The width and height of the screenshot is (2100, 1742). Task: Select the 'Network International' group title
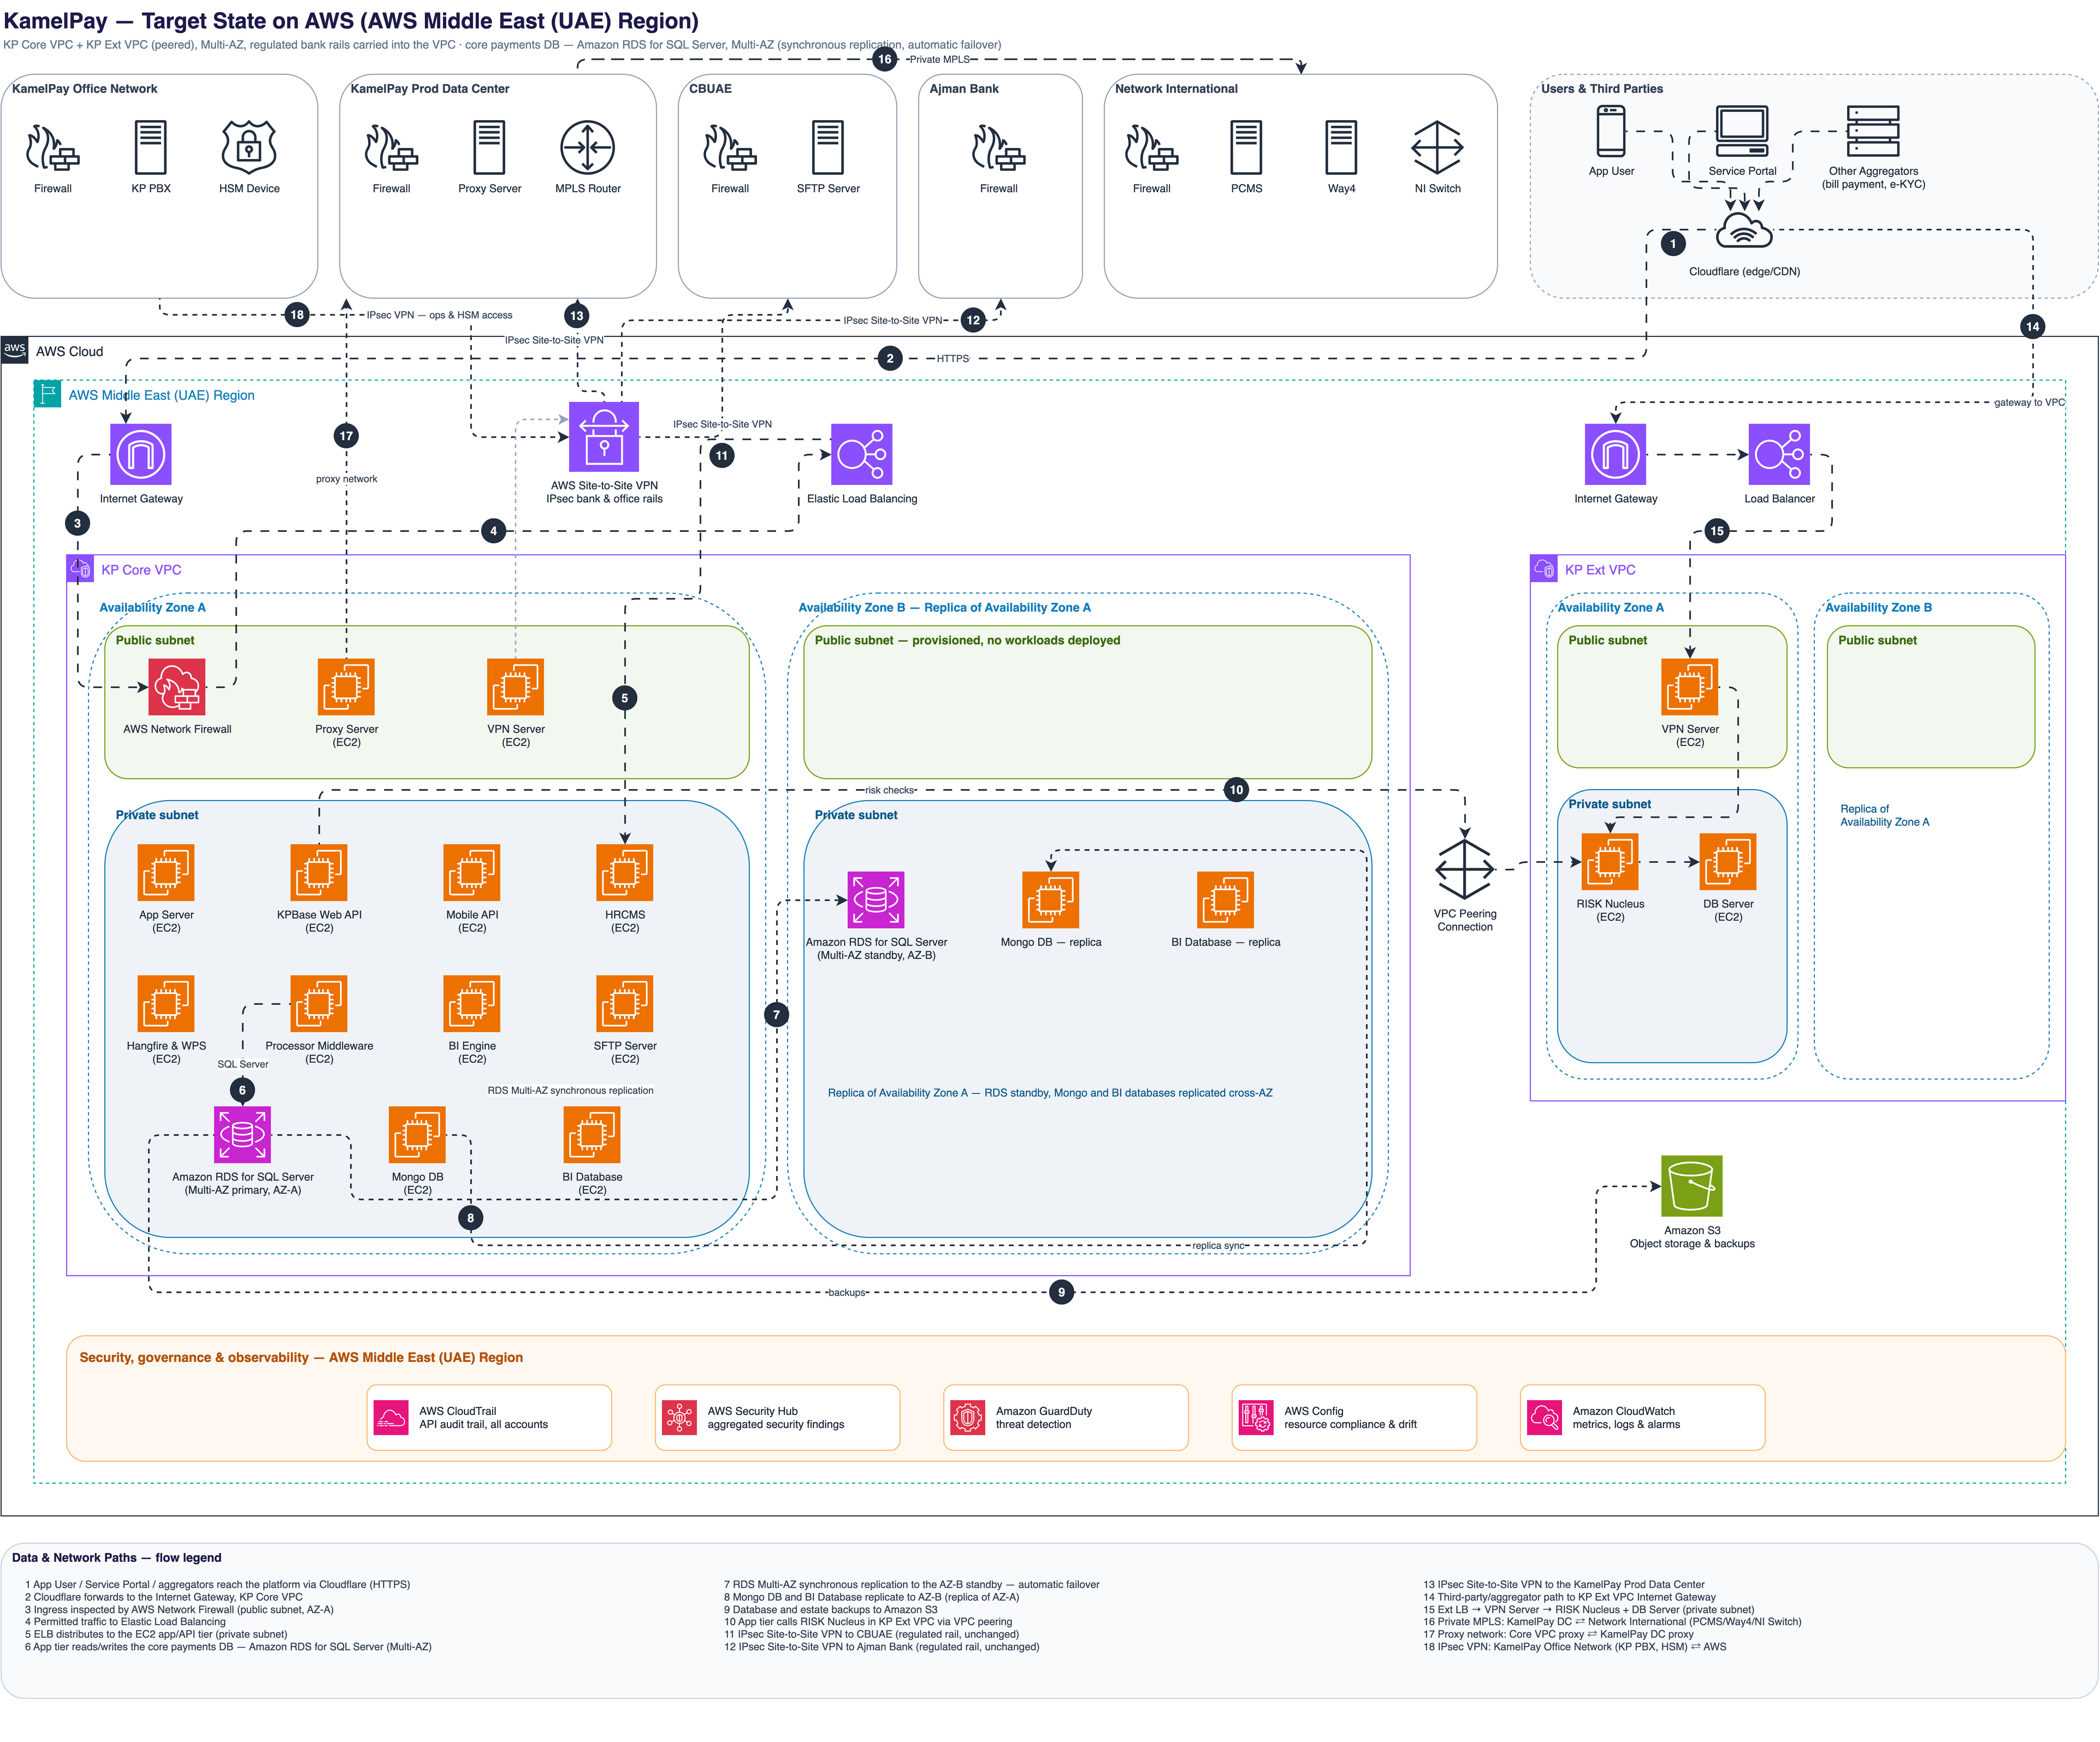pos(1176,89)
